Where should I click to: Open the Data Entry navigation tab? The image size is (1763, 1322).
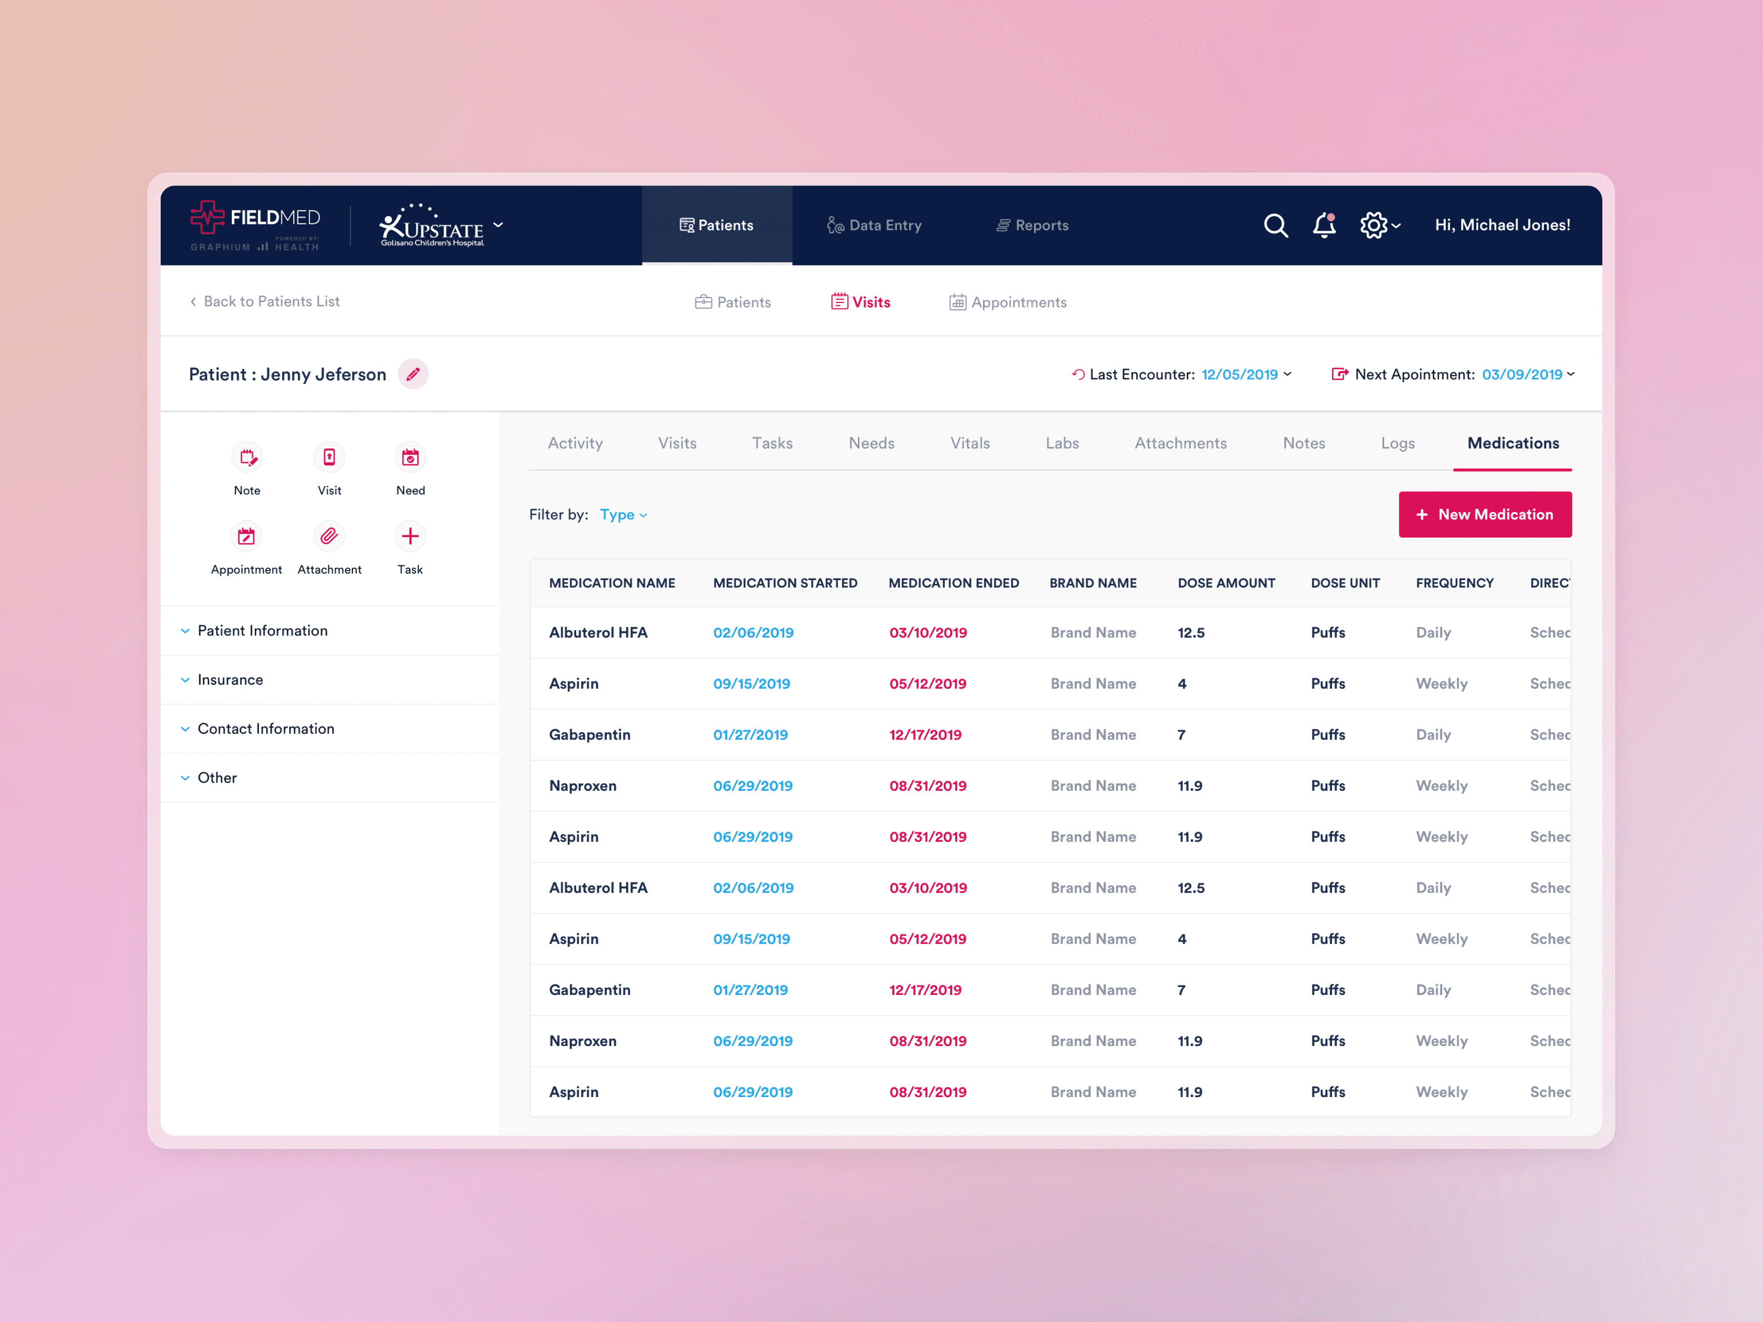click(x=875, y=225)
